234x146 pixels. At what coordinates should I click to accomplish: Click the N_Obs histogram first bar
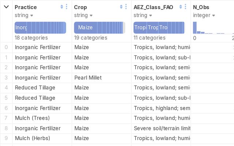tap(195, 28)
